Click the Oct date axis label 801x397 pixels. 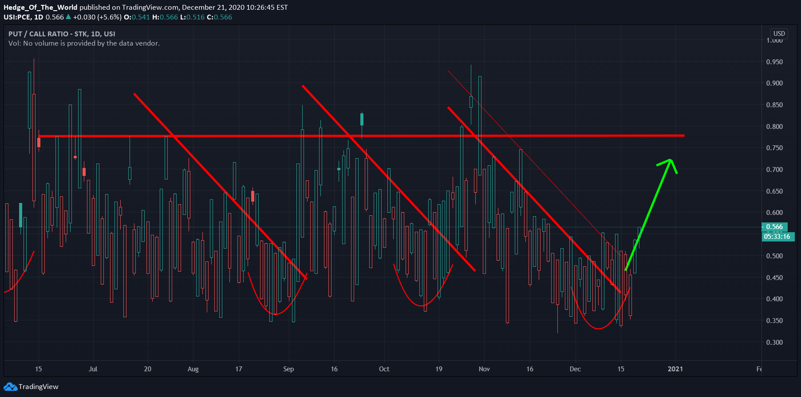[384, 369]
